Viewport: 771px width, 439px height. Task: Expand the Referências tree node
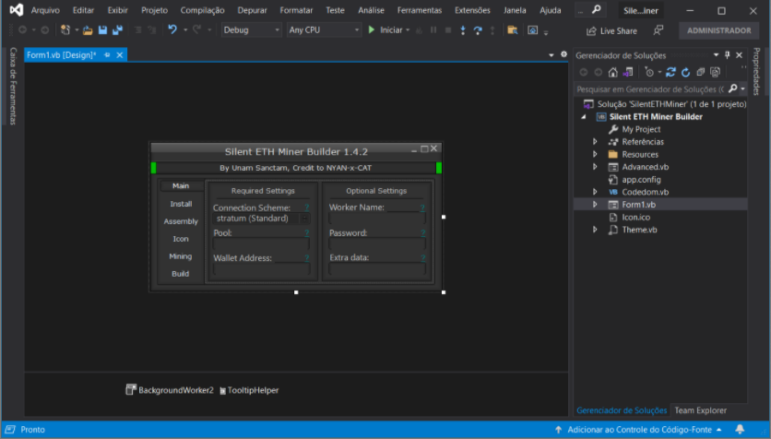tap(595, 142)
